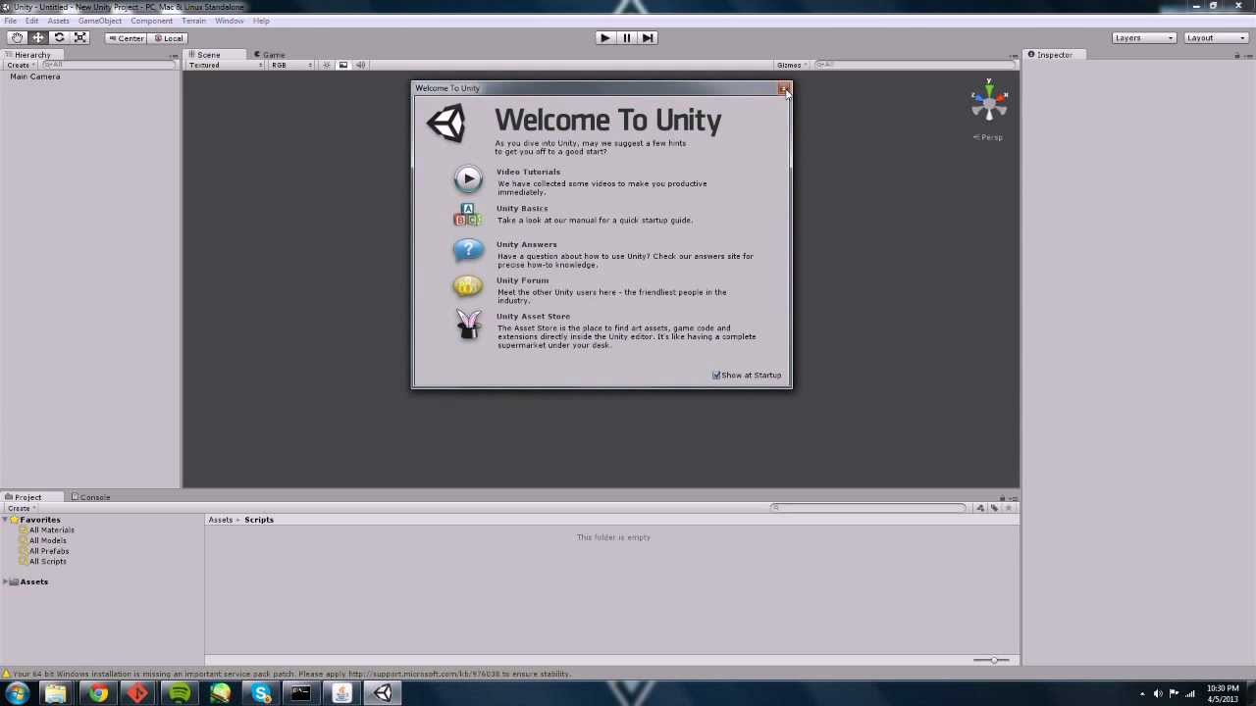Select the Scale tool
1256x706 pixels.
[80, 37]
